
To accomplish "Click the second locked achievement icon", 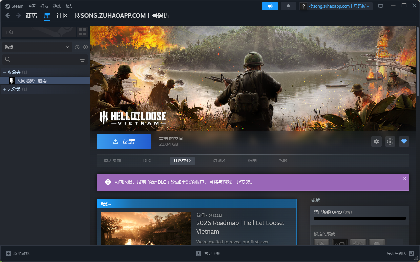I will click(340, 243).
